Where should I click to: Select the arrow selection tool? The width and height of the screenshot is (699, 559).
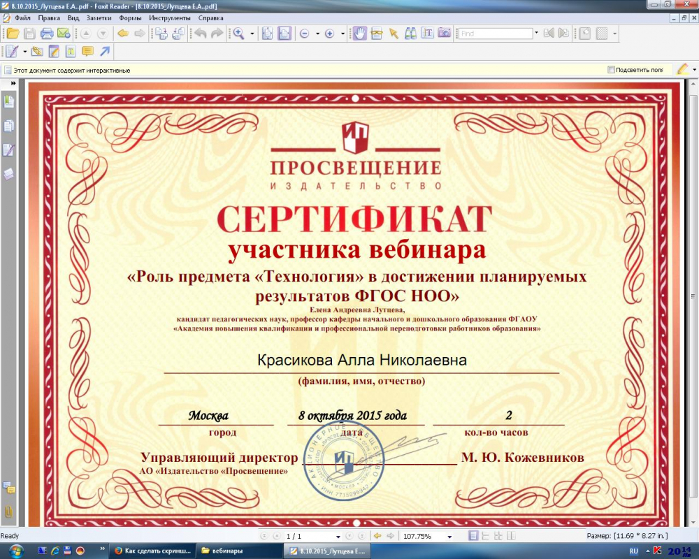coord(394,34)
